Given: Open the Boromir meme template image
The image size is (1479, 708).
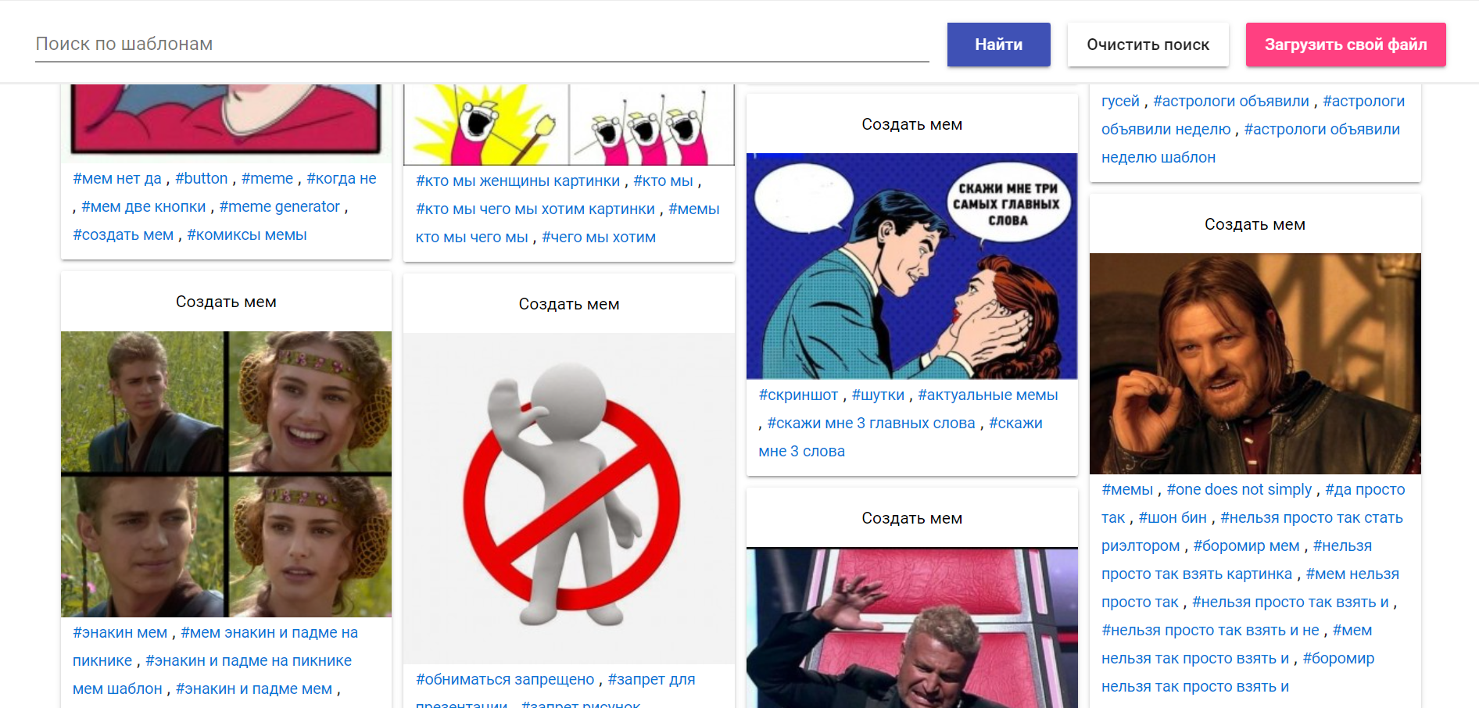Looking at the screenshot, I should [x=1255, y=363].
